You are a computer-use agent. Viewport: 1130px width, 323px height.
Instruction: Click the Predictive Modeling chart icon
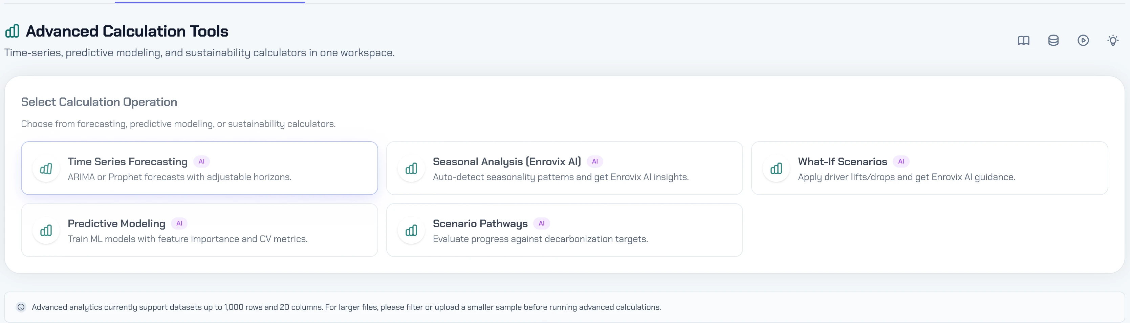(46, 231)
